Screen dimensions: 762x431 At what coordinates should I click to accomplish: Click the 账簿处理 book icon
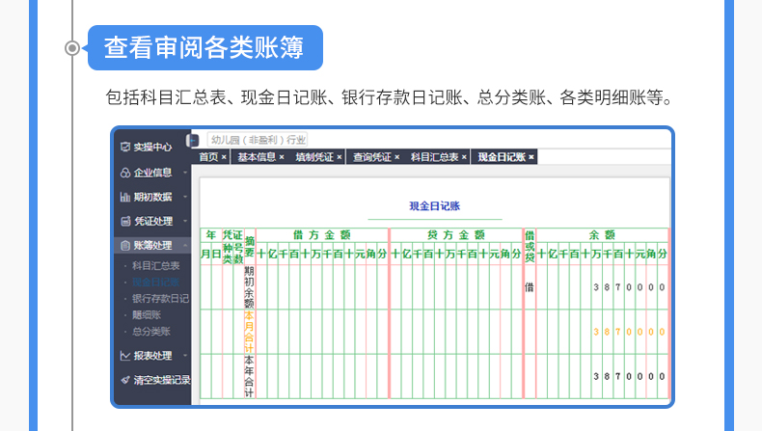pyautogui.click(x=124, y=246)
